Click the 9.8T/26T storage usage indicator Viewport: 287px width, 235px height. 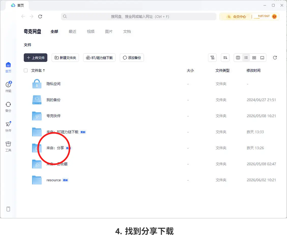pos(264,16)
